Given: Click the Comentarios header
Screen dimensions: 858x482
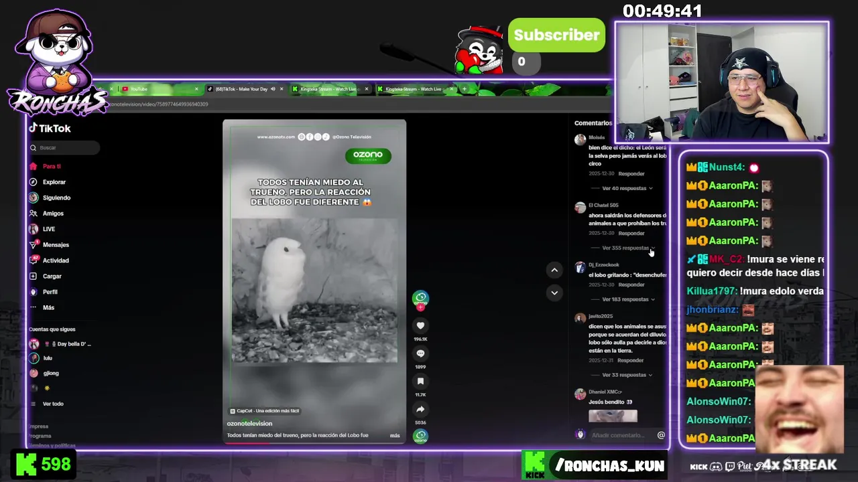Looking at the screenshot, I should pos(593,123).
